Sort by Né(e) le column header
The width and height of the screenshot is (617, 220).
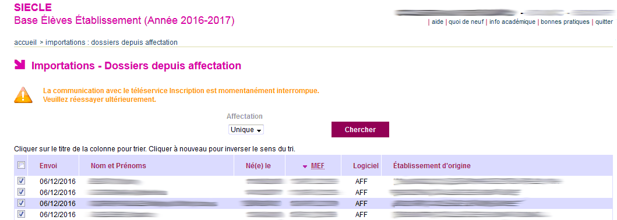pos(258,166)
